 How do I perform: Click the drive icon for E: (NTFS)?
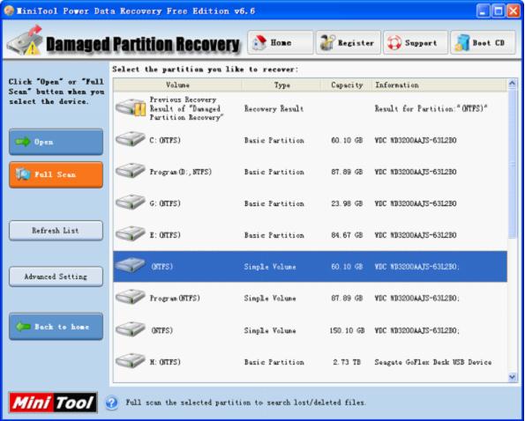(x=131, y=233)
